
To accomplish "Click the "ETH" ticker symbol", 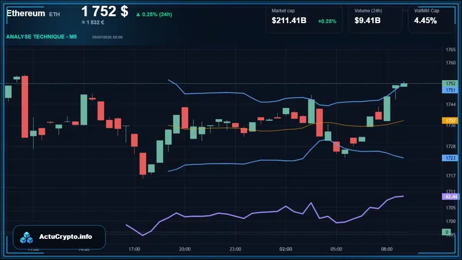I will [x=54, y=14].
